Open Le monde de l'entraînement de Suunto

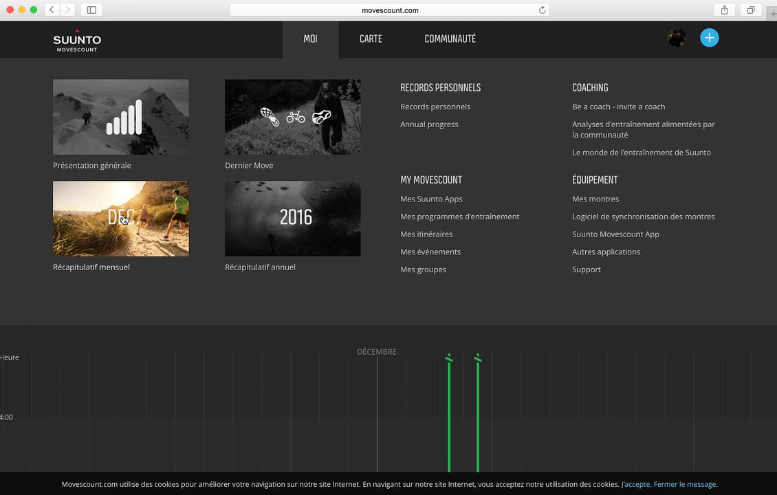(642, 153)
